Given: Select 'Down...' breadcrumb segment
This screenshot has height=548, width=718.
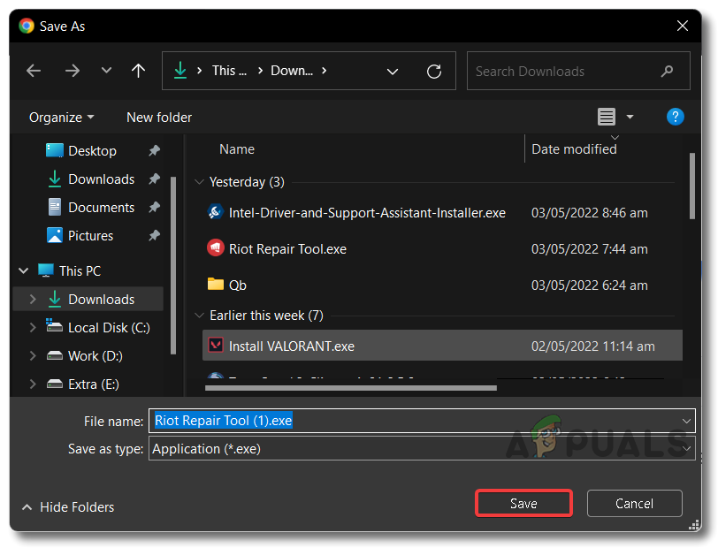Looking at the screenshot, I should point(292,71).
